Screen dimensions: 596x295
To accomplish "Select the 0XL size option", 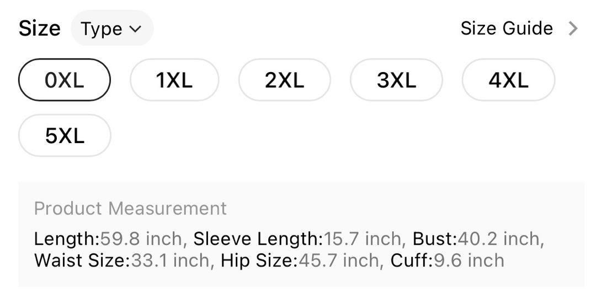I will coord(65,80).
